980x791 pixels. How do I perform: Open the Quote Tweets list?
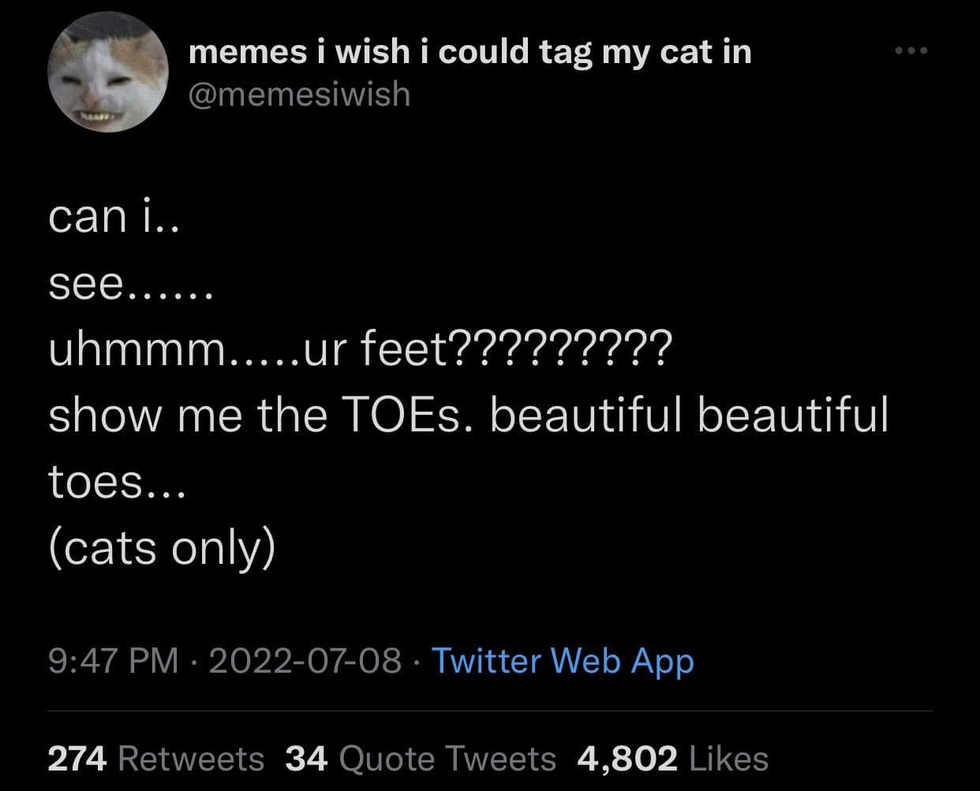coord(447,759)
